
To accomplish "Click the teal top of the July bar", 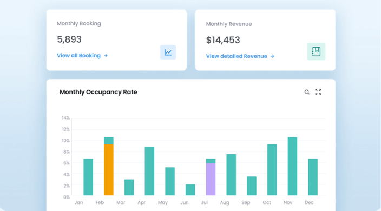I will 211,161.
